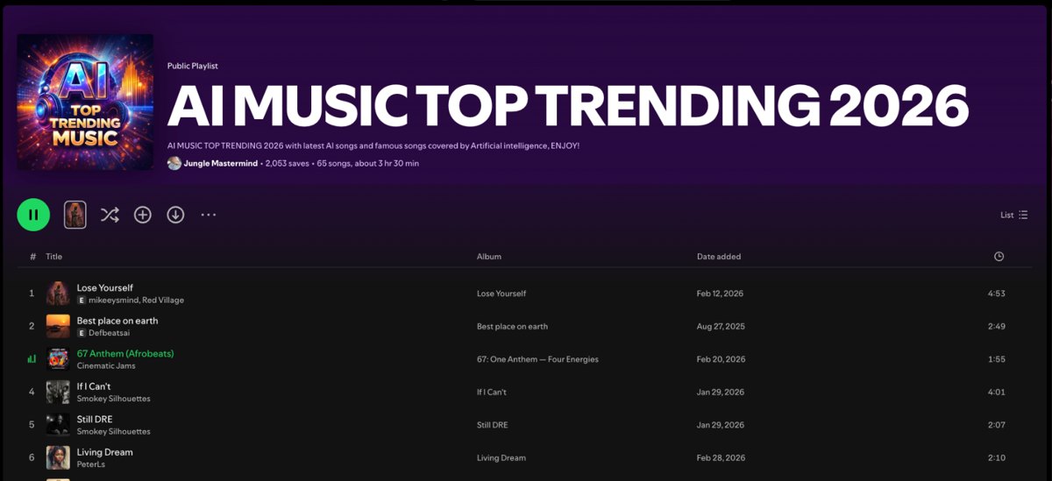Click the duration 2:49
The height and width of the screenshot is (481, 1052).
996,327
